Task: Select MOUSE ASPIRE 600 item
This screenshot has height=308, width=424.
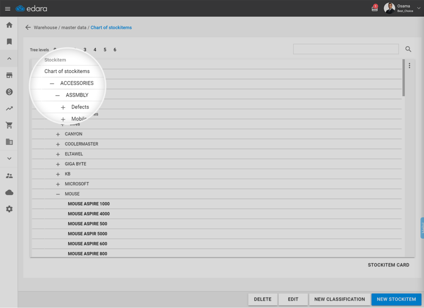Action: coord(87,244)
